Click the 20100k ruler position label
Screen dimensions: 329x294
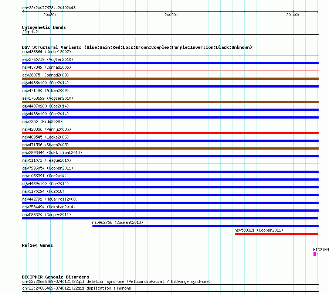(293, 15)
